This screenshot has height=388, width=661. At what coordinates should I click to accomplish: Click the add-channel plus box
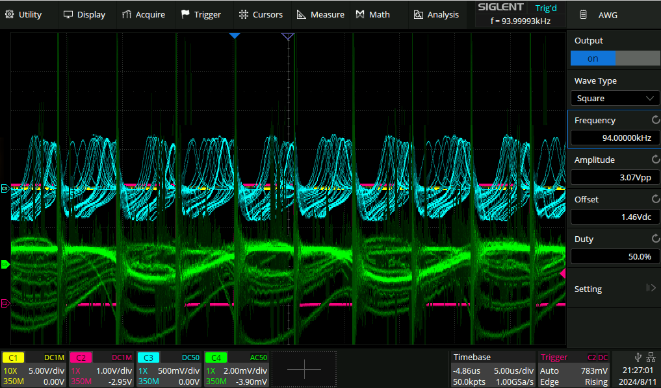(x=304, y=369)
